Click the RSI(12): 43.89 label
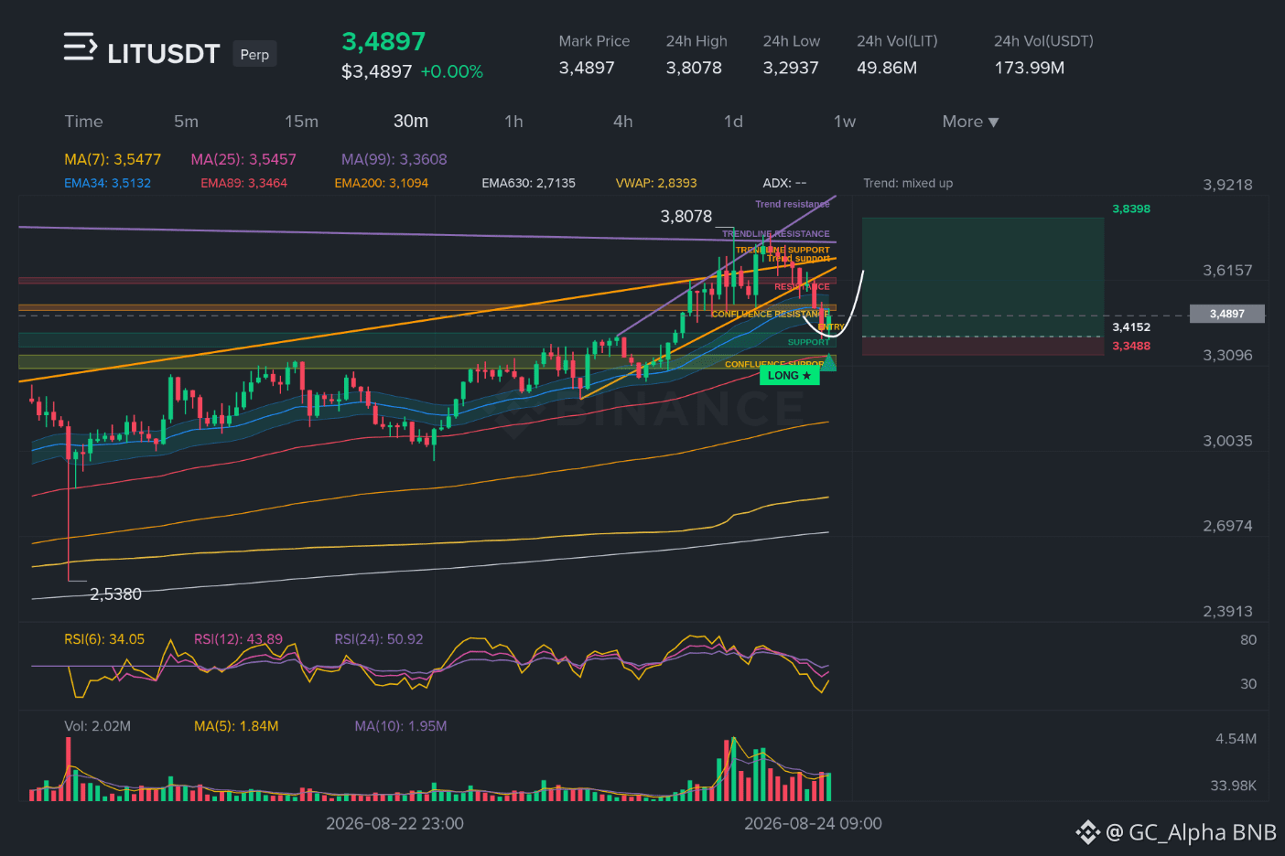Screen dimensions: 1285x856 (x=238, y=639)
